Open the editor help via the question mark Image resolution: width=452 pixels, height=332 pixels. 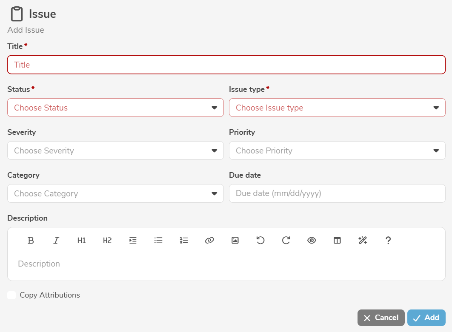(388, 240)
